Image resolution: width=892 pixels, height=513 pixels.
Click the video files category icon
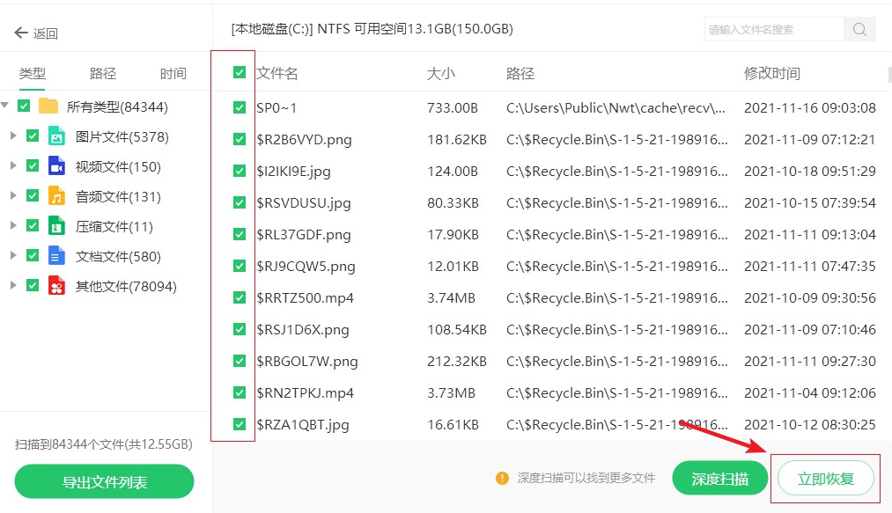point(56,166)
